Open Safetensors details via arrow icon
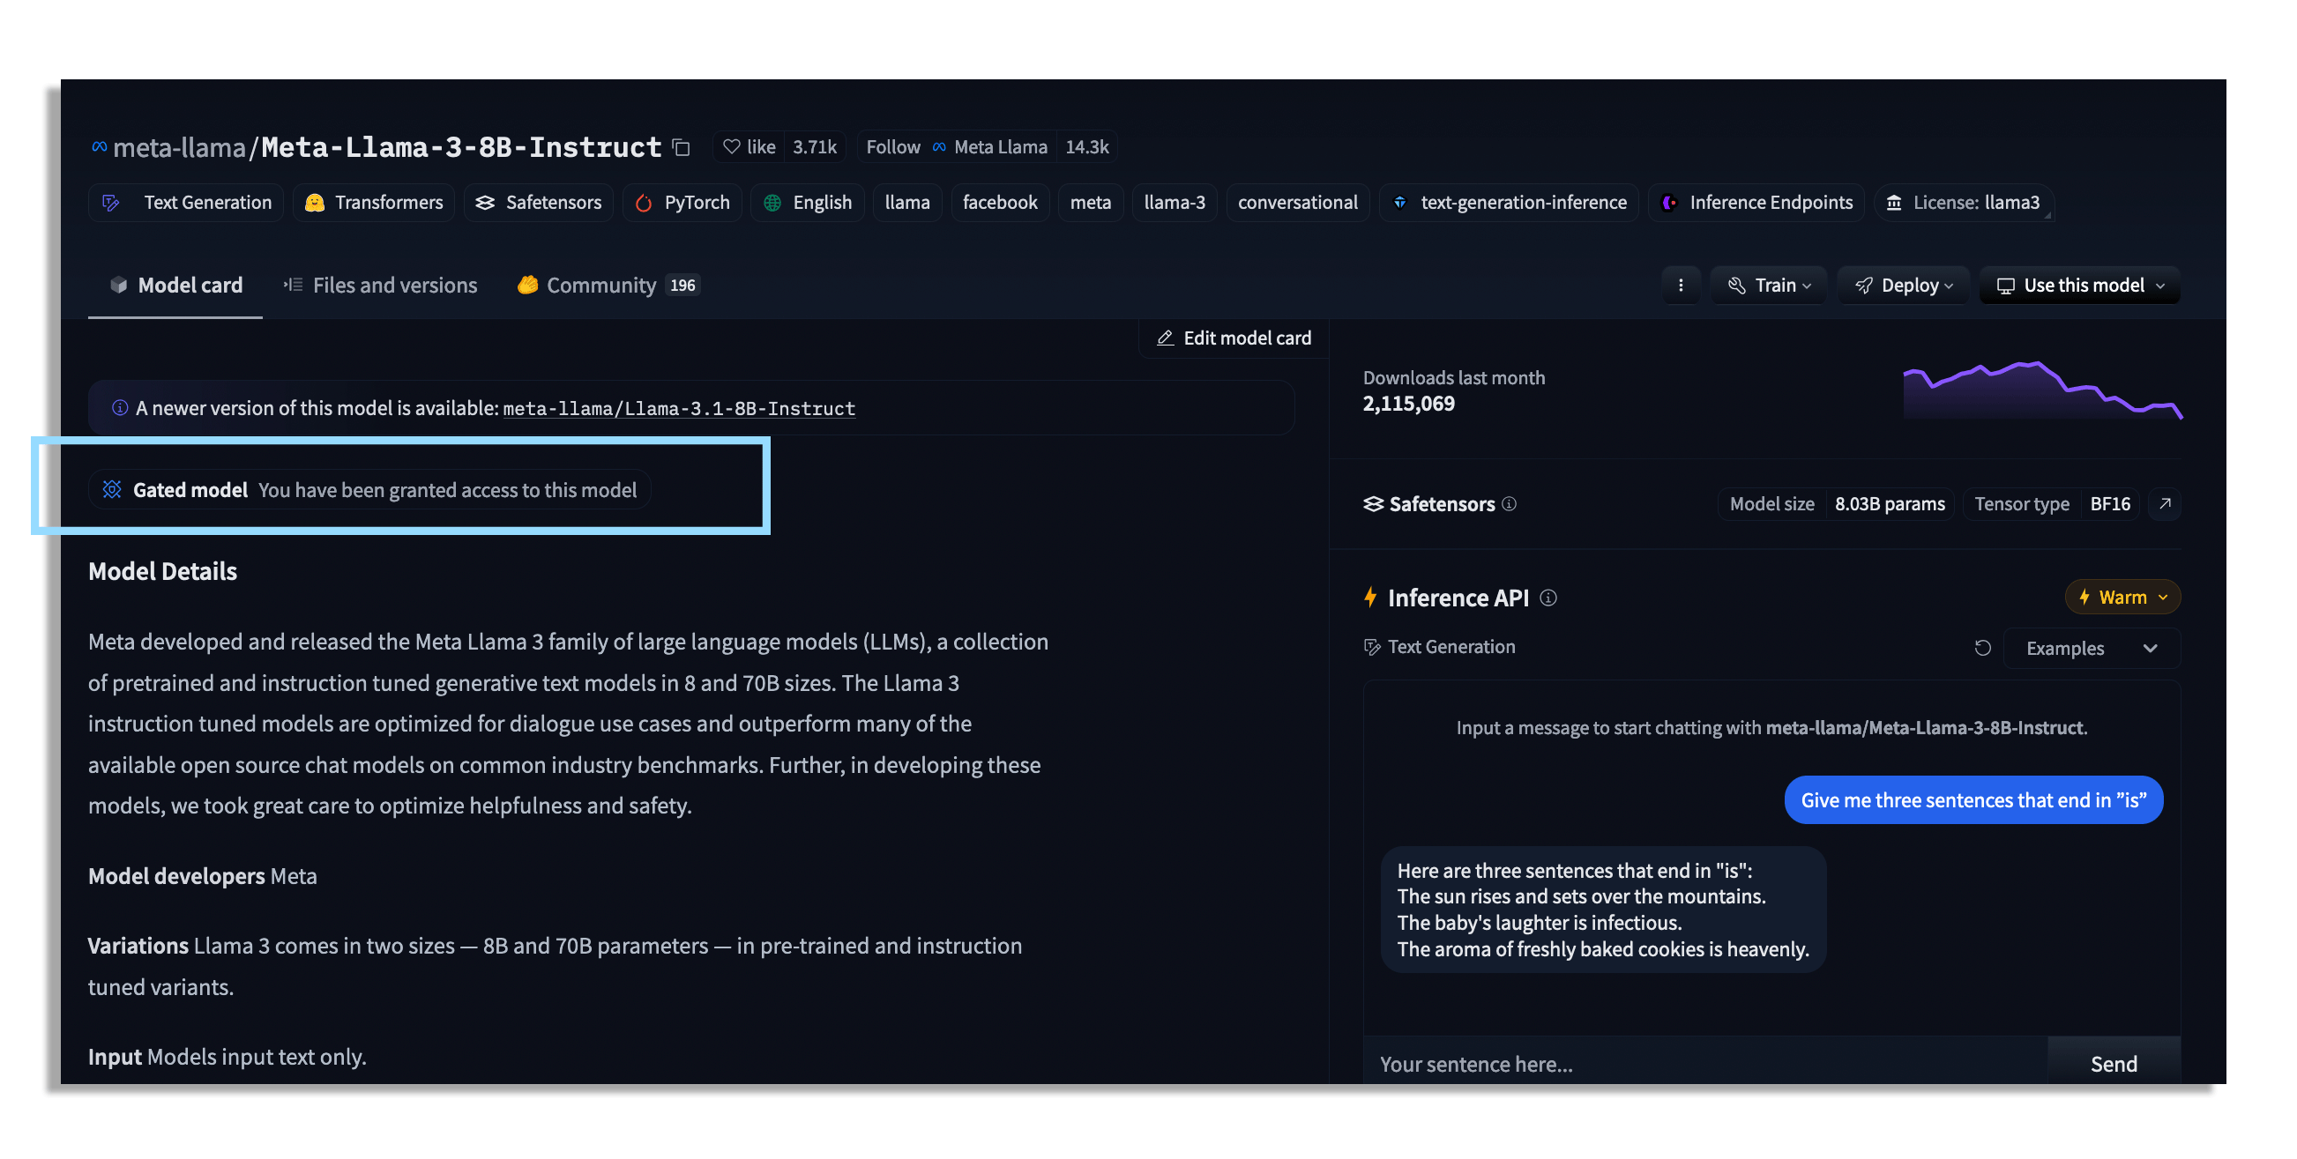 pos(2165,504)
